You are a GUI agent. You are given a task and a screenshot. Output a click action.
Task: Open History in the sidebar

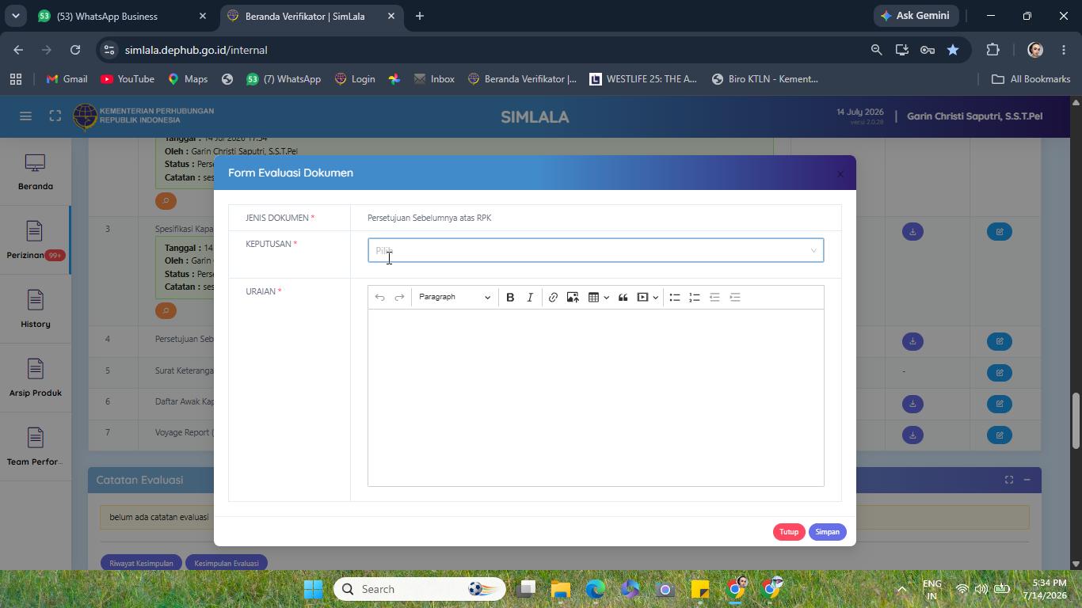[36, 310]
